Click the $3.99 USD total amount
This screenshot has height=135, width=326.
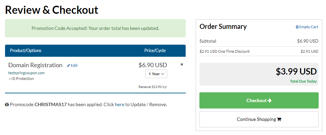click(296, 71)
